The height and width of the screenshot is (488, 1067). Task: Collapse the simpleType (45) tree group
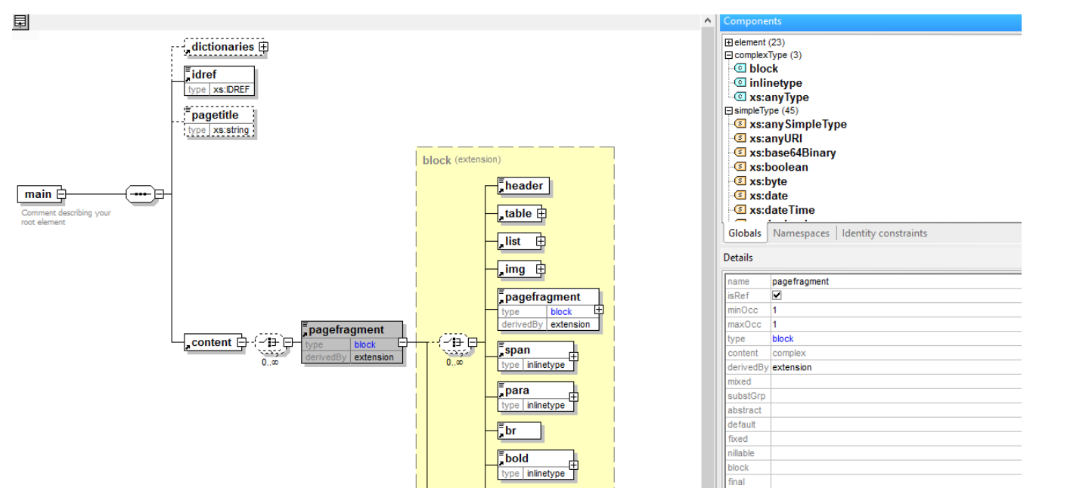729,110
